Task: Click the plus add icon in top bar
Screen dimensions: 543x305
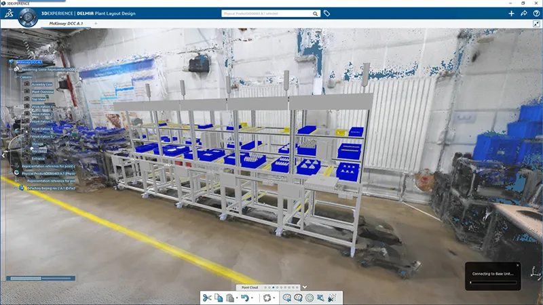Action: [x=511, y=13]
